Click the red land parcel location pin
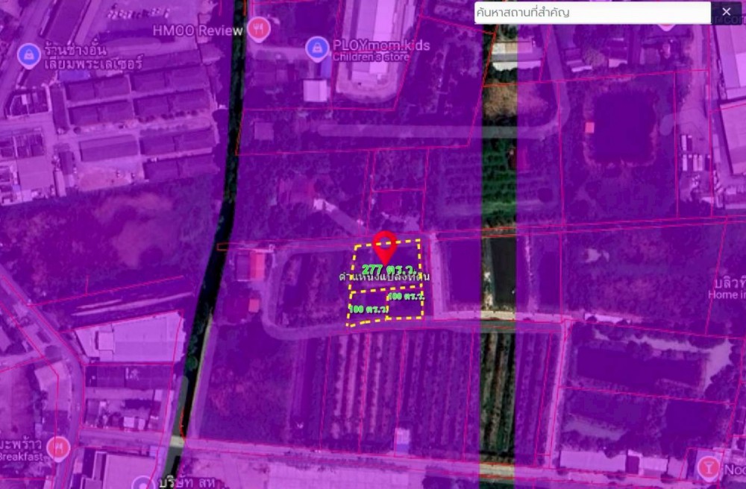Image resolution: width=746 pixels, height=489 pixels. click(385, 245)
